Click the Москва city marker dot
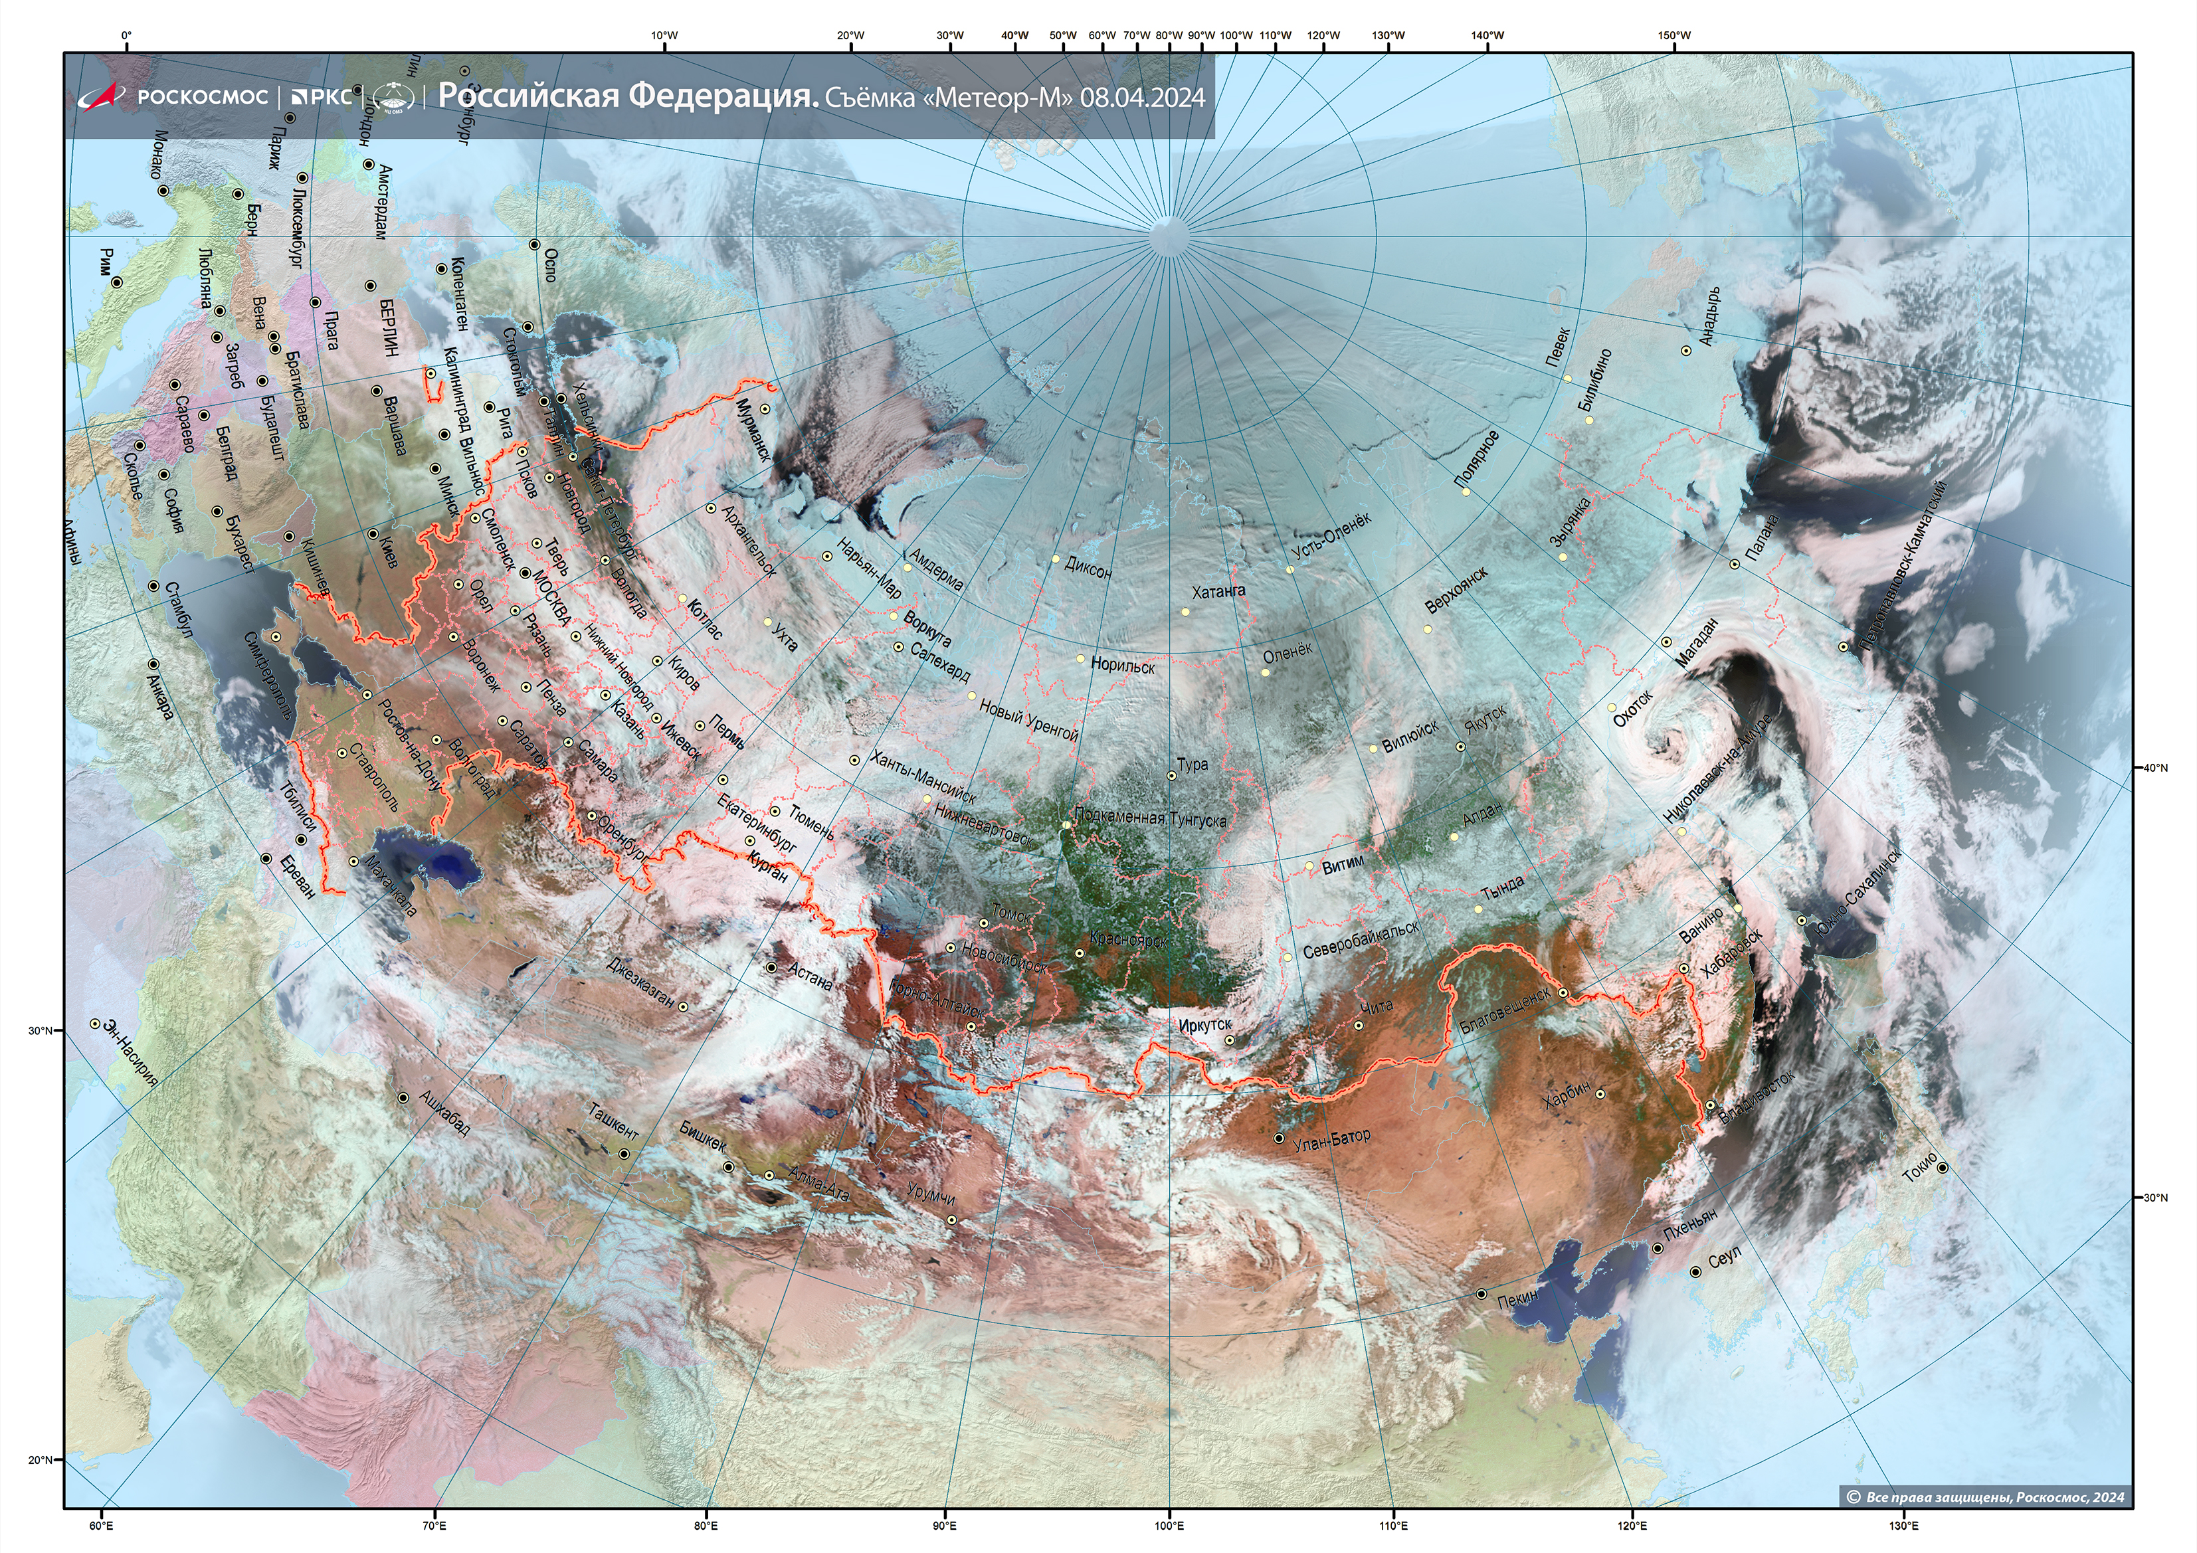 pos(525,574)
